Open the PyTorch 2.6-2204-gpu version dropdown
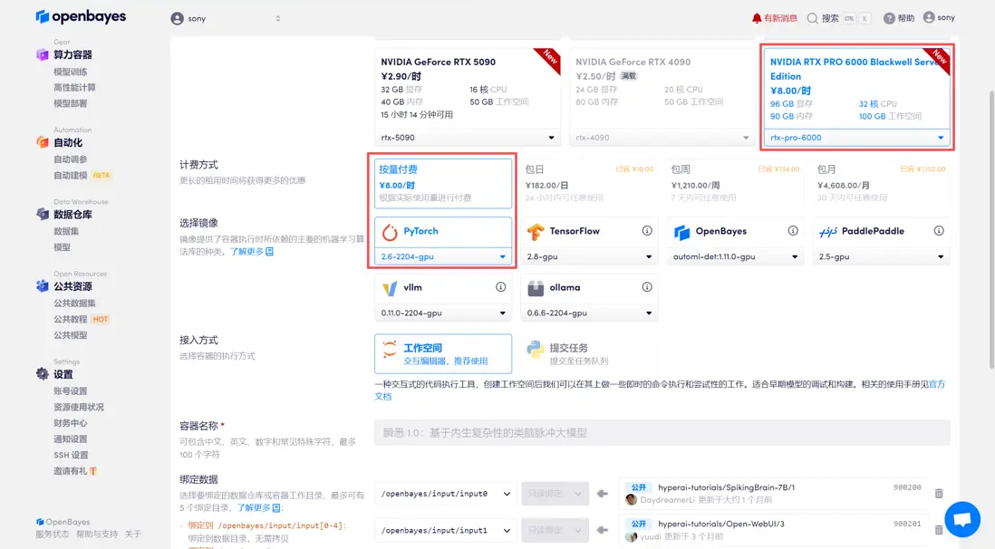Screen dimensions: 995x549 [x=443, y=256]
